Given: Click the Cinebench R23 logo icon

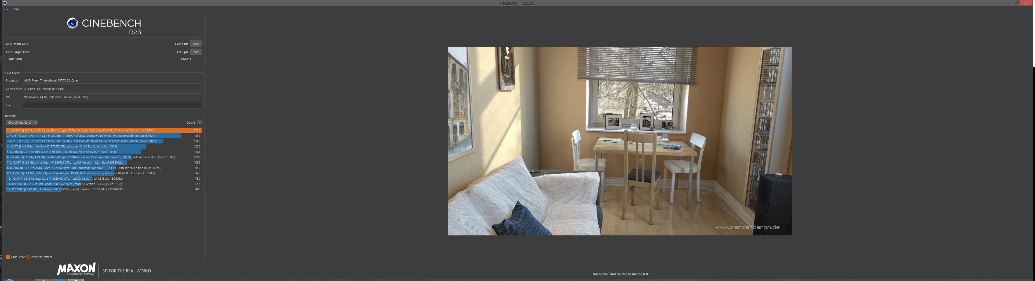Looking at the screenshot, I should [72, 23].
